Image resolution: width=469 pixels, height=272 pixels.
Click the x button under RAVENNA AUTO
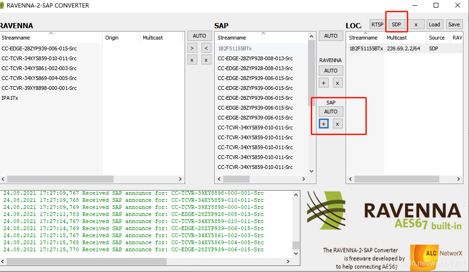tap(338, 83)
